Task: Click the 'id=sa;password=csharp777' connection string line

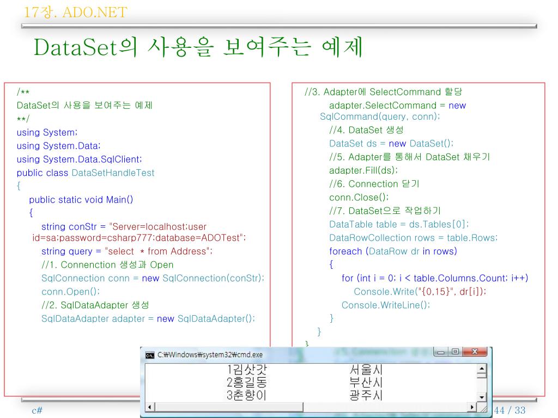Action: 139,238
